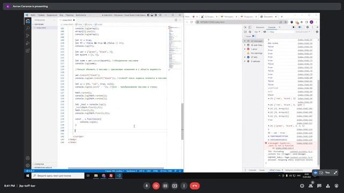Screen dimensions: 344x193
Task: Click Split Editor icon in VS Code
Action: 176,20
